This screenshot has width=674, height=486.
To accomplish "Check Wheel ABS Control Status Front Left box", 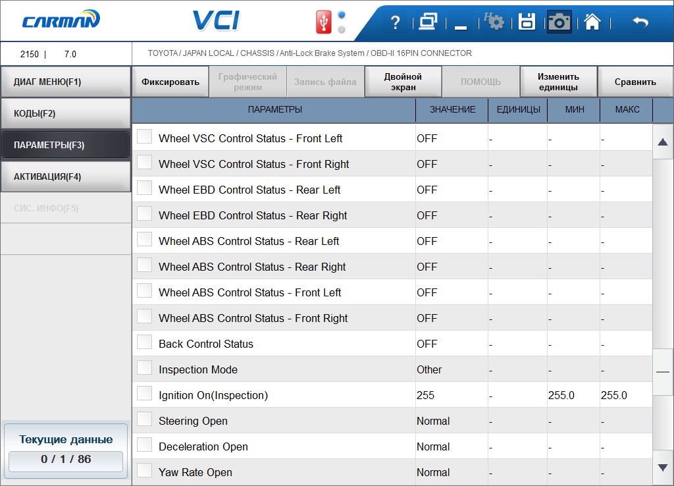I will [144, 290].
